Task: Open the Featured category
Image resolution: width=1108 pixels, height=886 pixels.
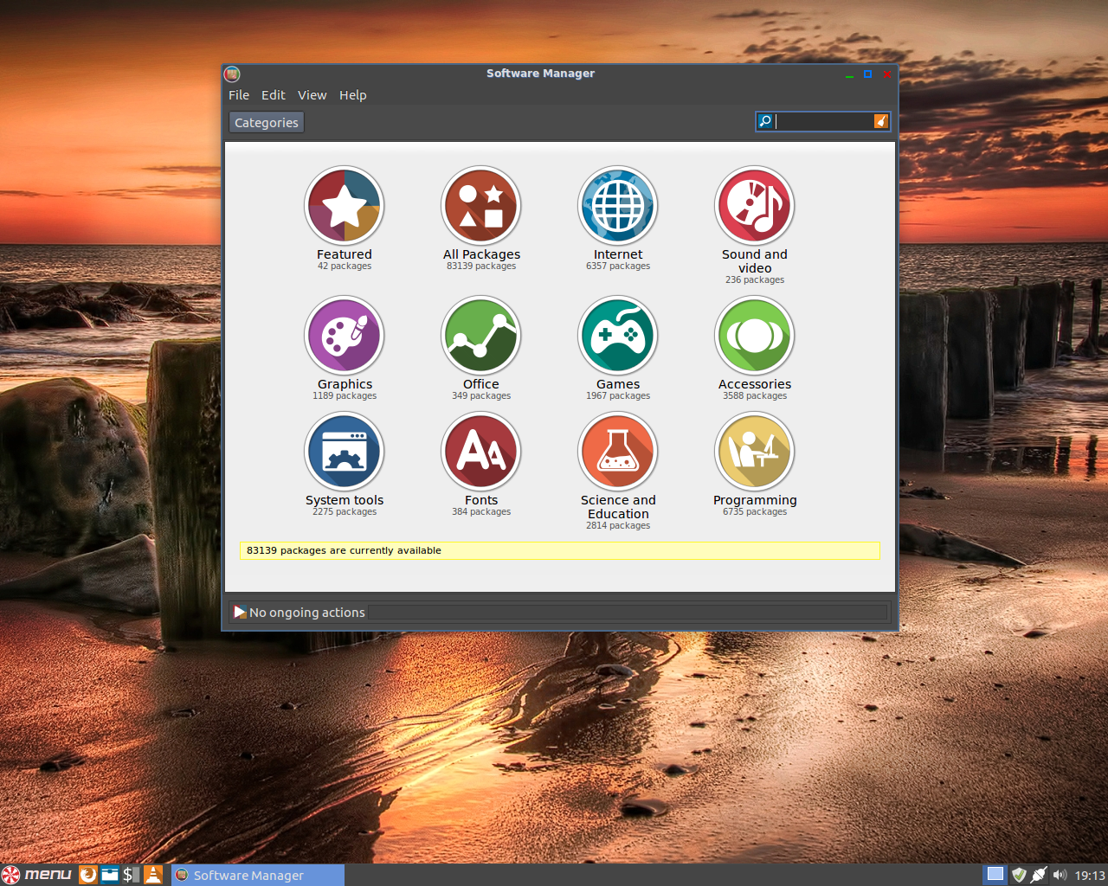Action: tap(345, 218)
